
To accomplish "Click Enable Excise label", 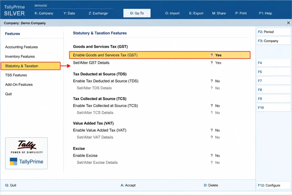I will pos(85,156).
